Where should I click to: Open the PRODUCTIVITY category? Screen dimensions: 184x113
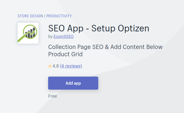point(59,16)
